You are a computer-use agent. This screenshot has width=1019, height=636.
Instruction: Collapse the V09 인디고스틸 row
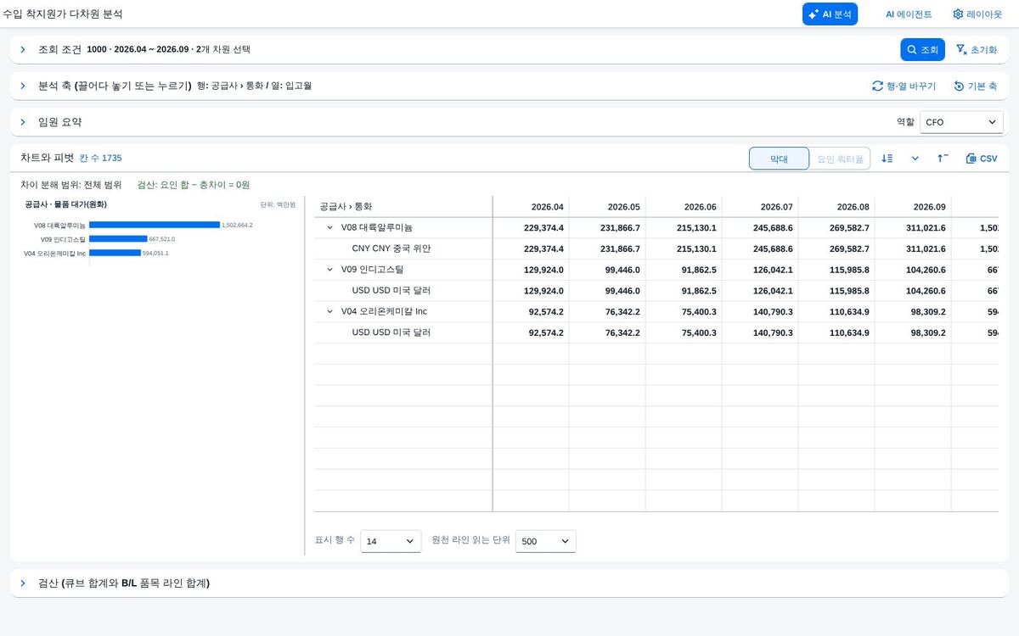pos(329,270)
